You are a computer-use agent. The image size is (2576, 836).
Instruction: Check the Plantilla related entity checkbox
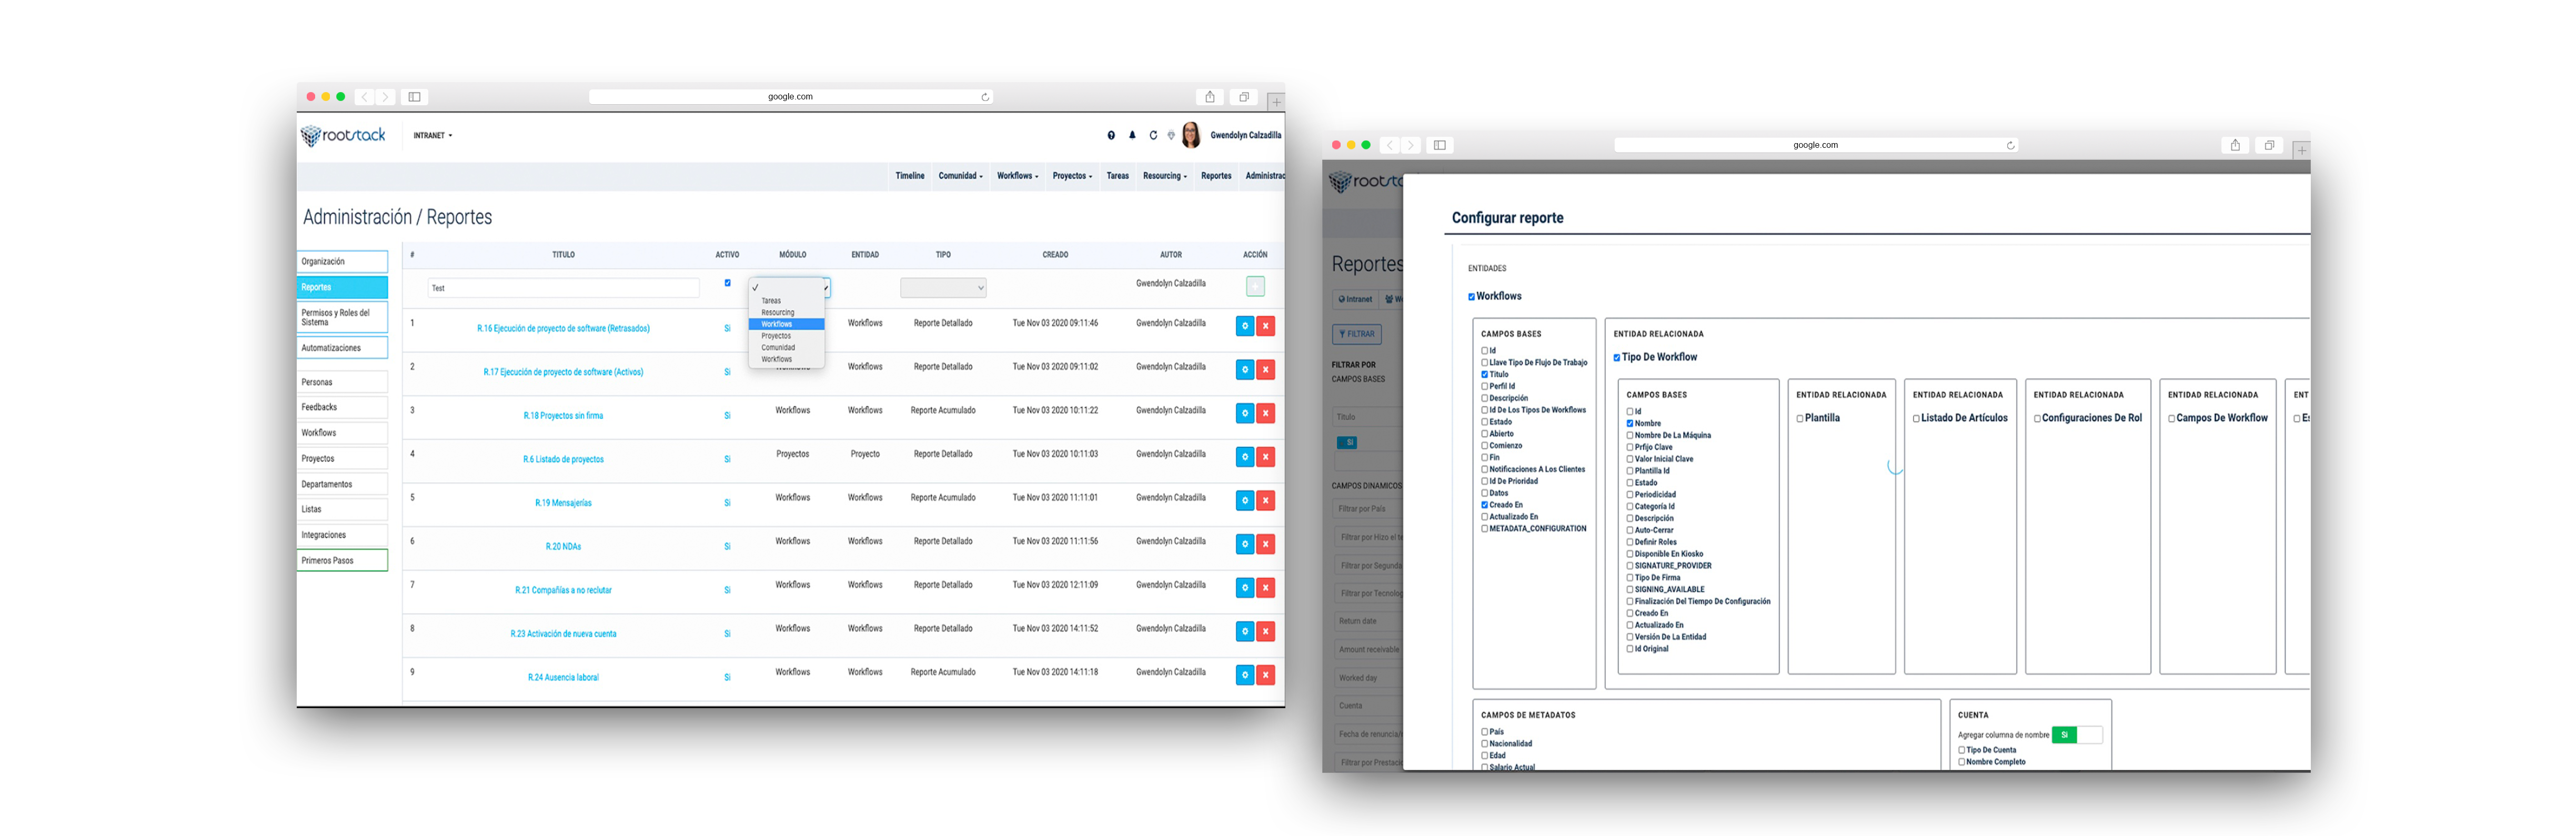[x=1800, y=419]
